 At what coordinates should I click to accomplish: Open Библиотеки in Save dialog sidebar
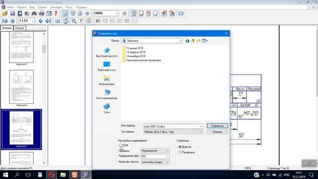[107, 81]
